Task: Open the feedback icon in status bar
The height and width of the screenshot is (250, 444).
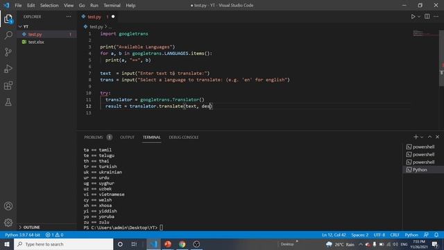Action: tap(426, 235)
